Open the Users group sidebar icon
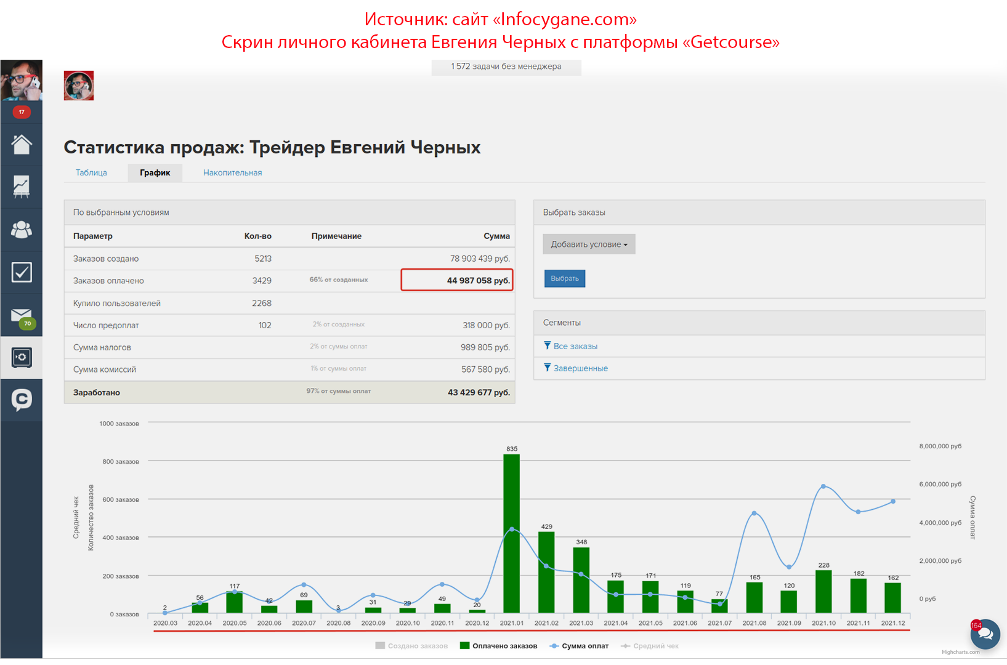 (22, 229)
